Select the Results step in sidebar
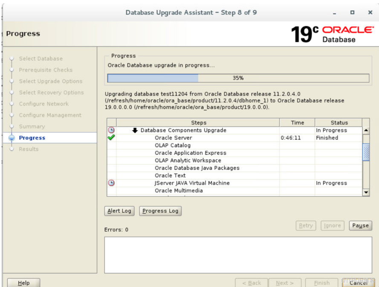This screenshot has height=287, width=379. [29, 149]
